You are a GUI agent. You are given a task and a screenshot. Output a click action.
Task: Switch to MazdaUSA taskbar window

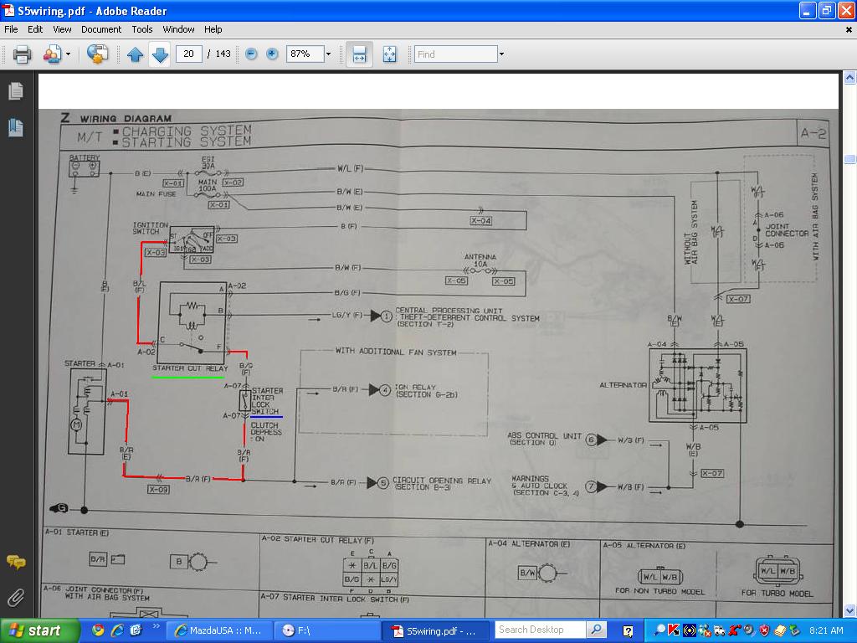(219, 630)
